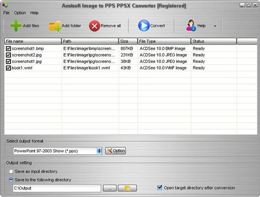Click the E:\Files\image\bmp\screen... path cell

(89, 49)
